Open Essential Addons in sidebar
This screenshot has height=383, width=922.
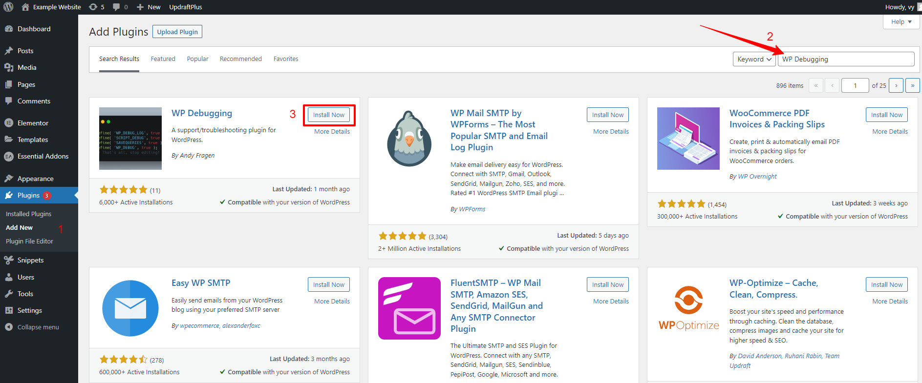[43, 156]
